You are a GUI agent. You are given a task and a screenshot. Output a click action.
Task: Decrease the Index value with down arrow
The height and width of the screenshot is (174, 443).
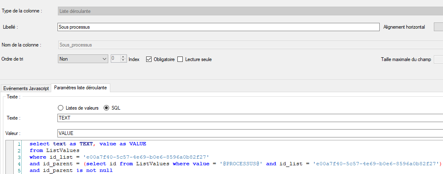pos(123,61)
